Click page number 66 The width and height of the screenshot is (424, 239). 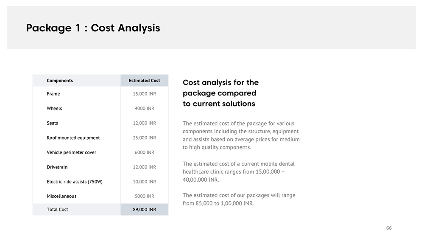(389, 228)
